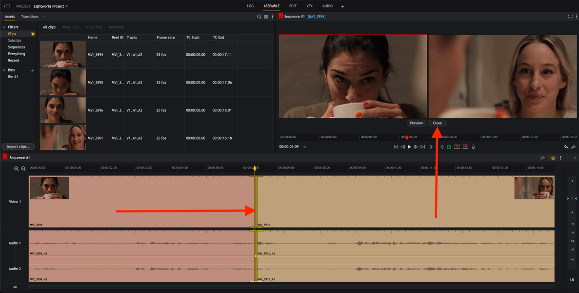Click the Close button under the preview
Screen dimensions: 579x293
(437, 123)
